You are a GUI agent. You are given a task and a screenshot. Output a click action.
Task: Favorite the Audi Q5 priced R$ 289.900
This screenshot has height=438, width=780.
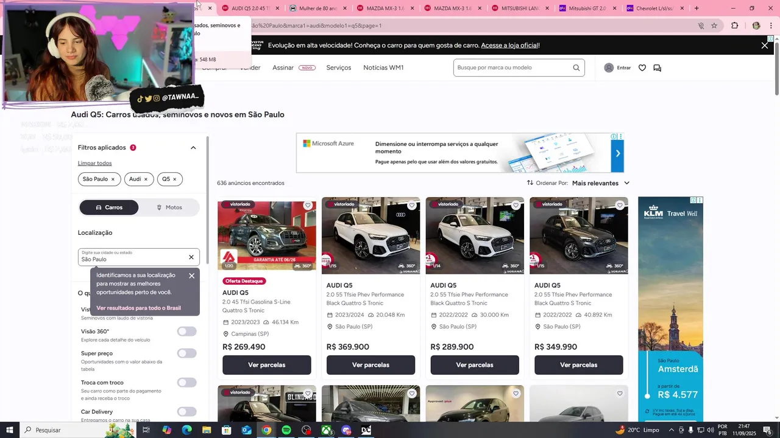[516, 206]
